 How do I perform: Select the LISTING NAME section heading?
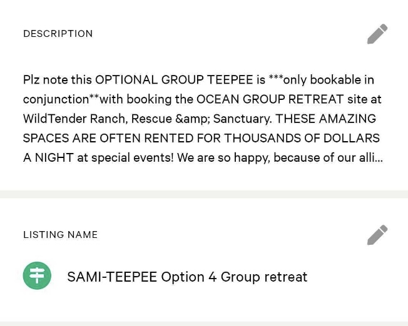(x=60, y=235)
